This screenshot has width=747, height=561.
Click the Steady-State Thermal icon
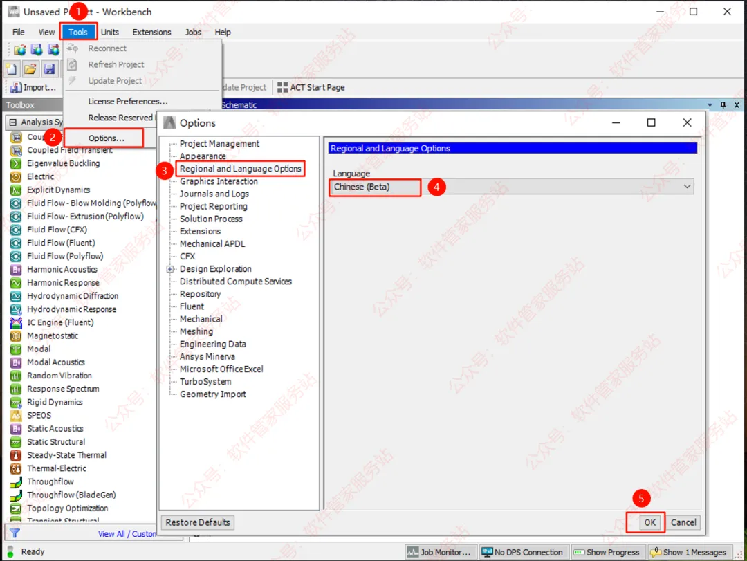click(x=16, y=456)
